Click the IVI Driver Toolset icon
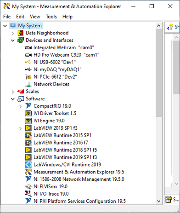This screenshot has width=180, height=213. point(28,113)
